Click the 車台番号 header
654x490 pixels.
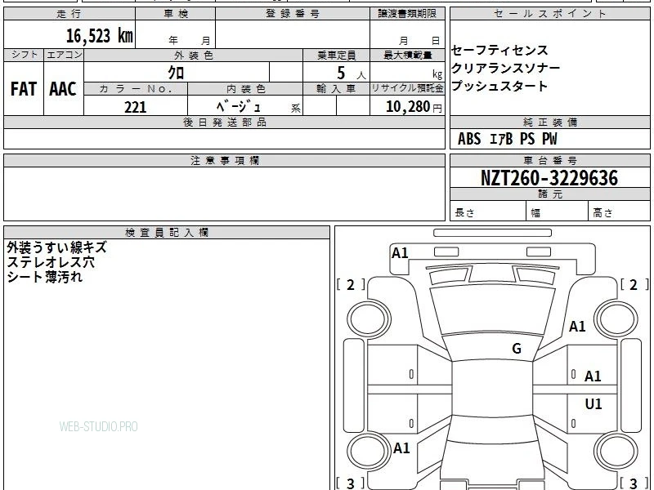click(549, 160)
